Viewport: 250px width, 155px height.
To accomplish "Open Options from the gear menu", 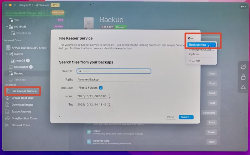I will [x=195, y=54].
